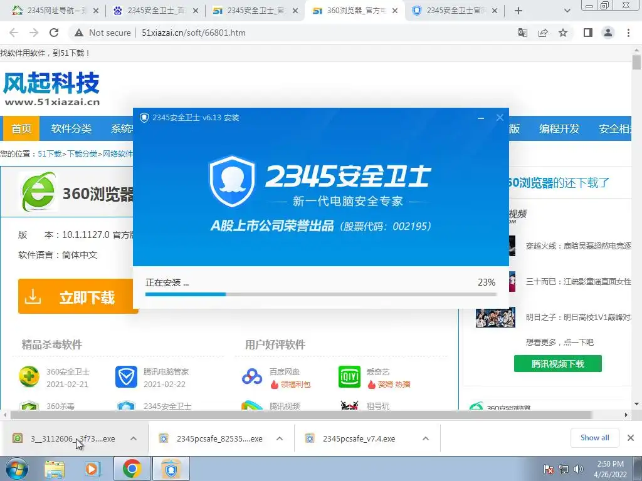The width and height of the screenshot is (642, 481).
Task: Click the Not secure warning icon
Action: pos(79,33)
